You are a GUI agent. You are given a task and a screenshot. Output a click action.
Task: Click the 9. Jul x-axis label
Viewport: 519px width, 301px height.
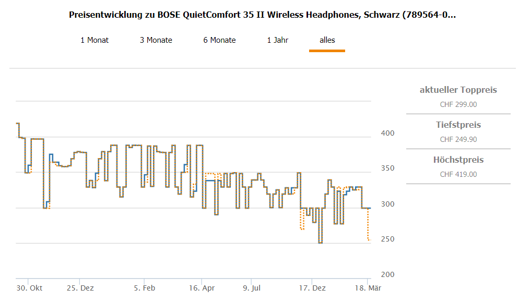[252, 288]
